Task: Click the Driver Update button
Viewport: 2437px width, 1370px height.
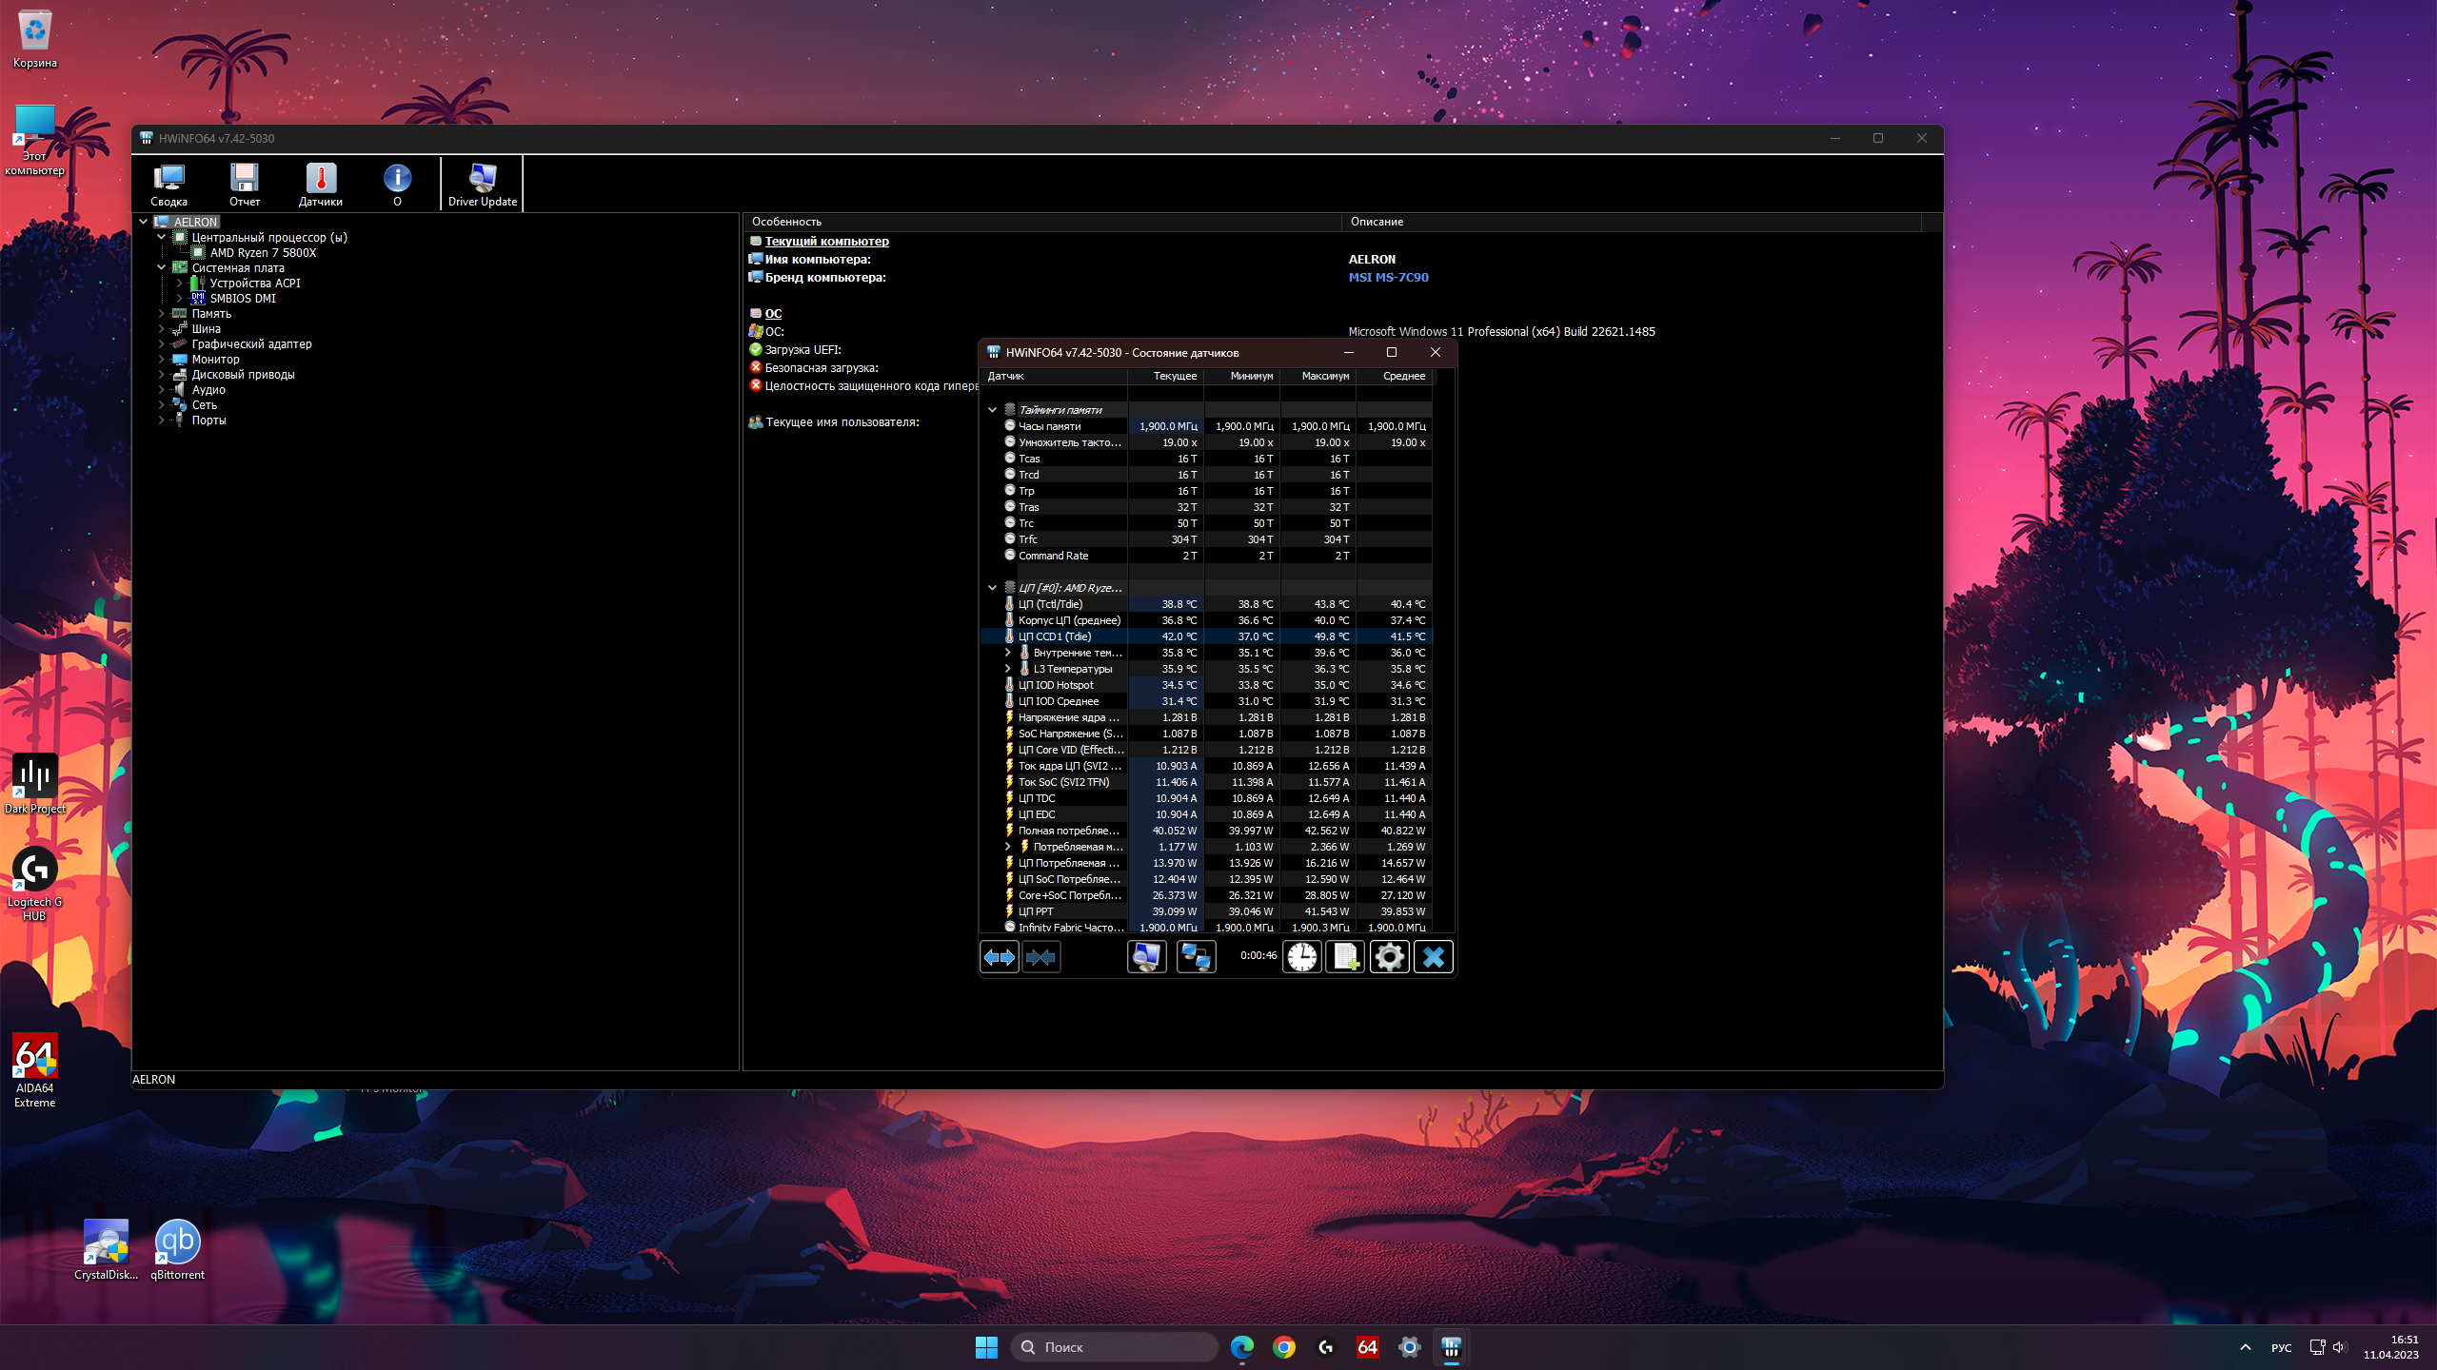Action: coord(482,184)
